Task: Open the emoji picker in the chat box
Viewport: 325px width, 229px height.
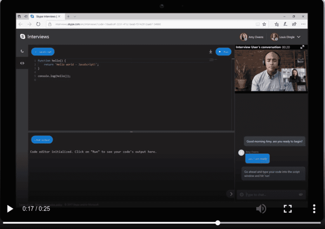Action: (242, 195)
